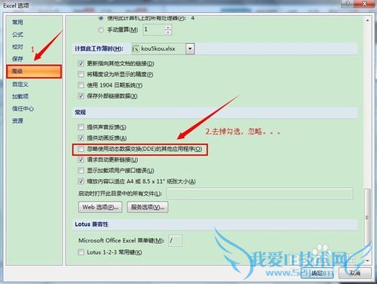The image size is (377, 284).
Task: Open the 资源 category
Action: tap(17, 121)
